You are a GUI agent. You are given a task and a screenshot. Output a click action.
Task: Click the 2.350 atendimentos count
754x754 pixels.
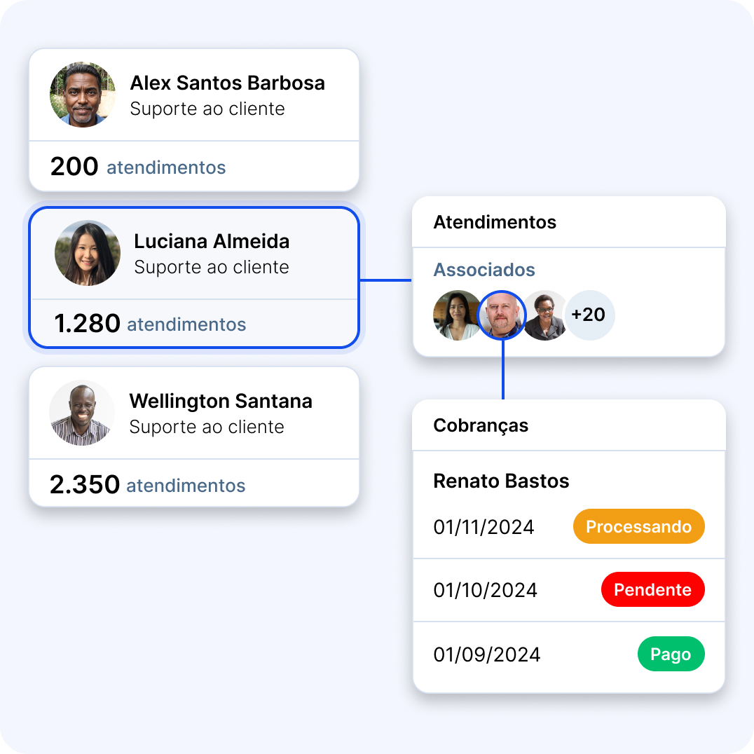click(x=148, y=485)
